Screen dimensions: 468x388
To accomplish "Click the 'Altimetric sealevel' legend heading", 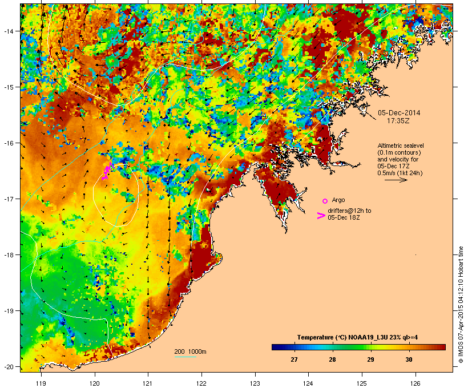I will click(x=401, y=145).
